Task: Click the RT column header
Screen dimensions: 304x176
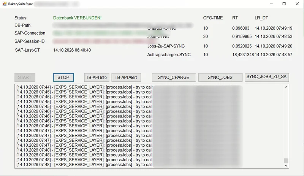Action: 235,18
